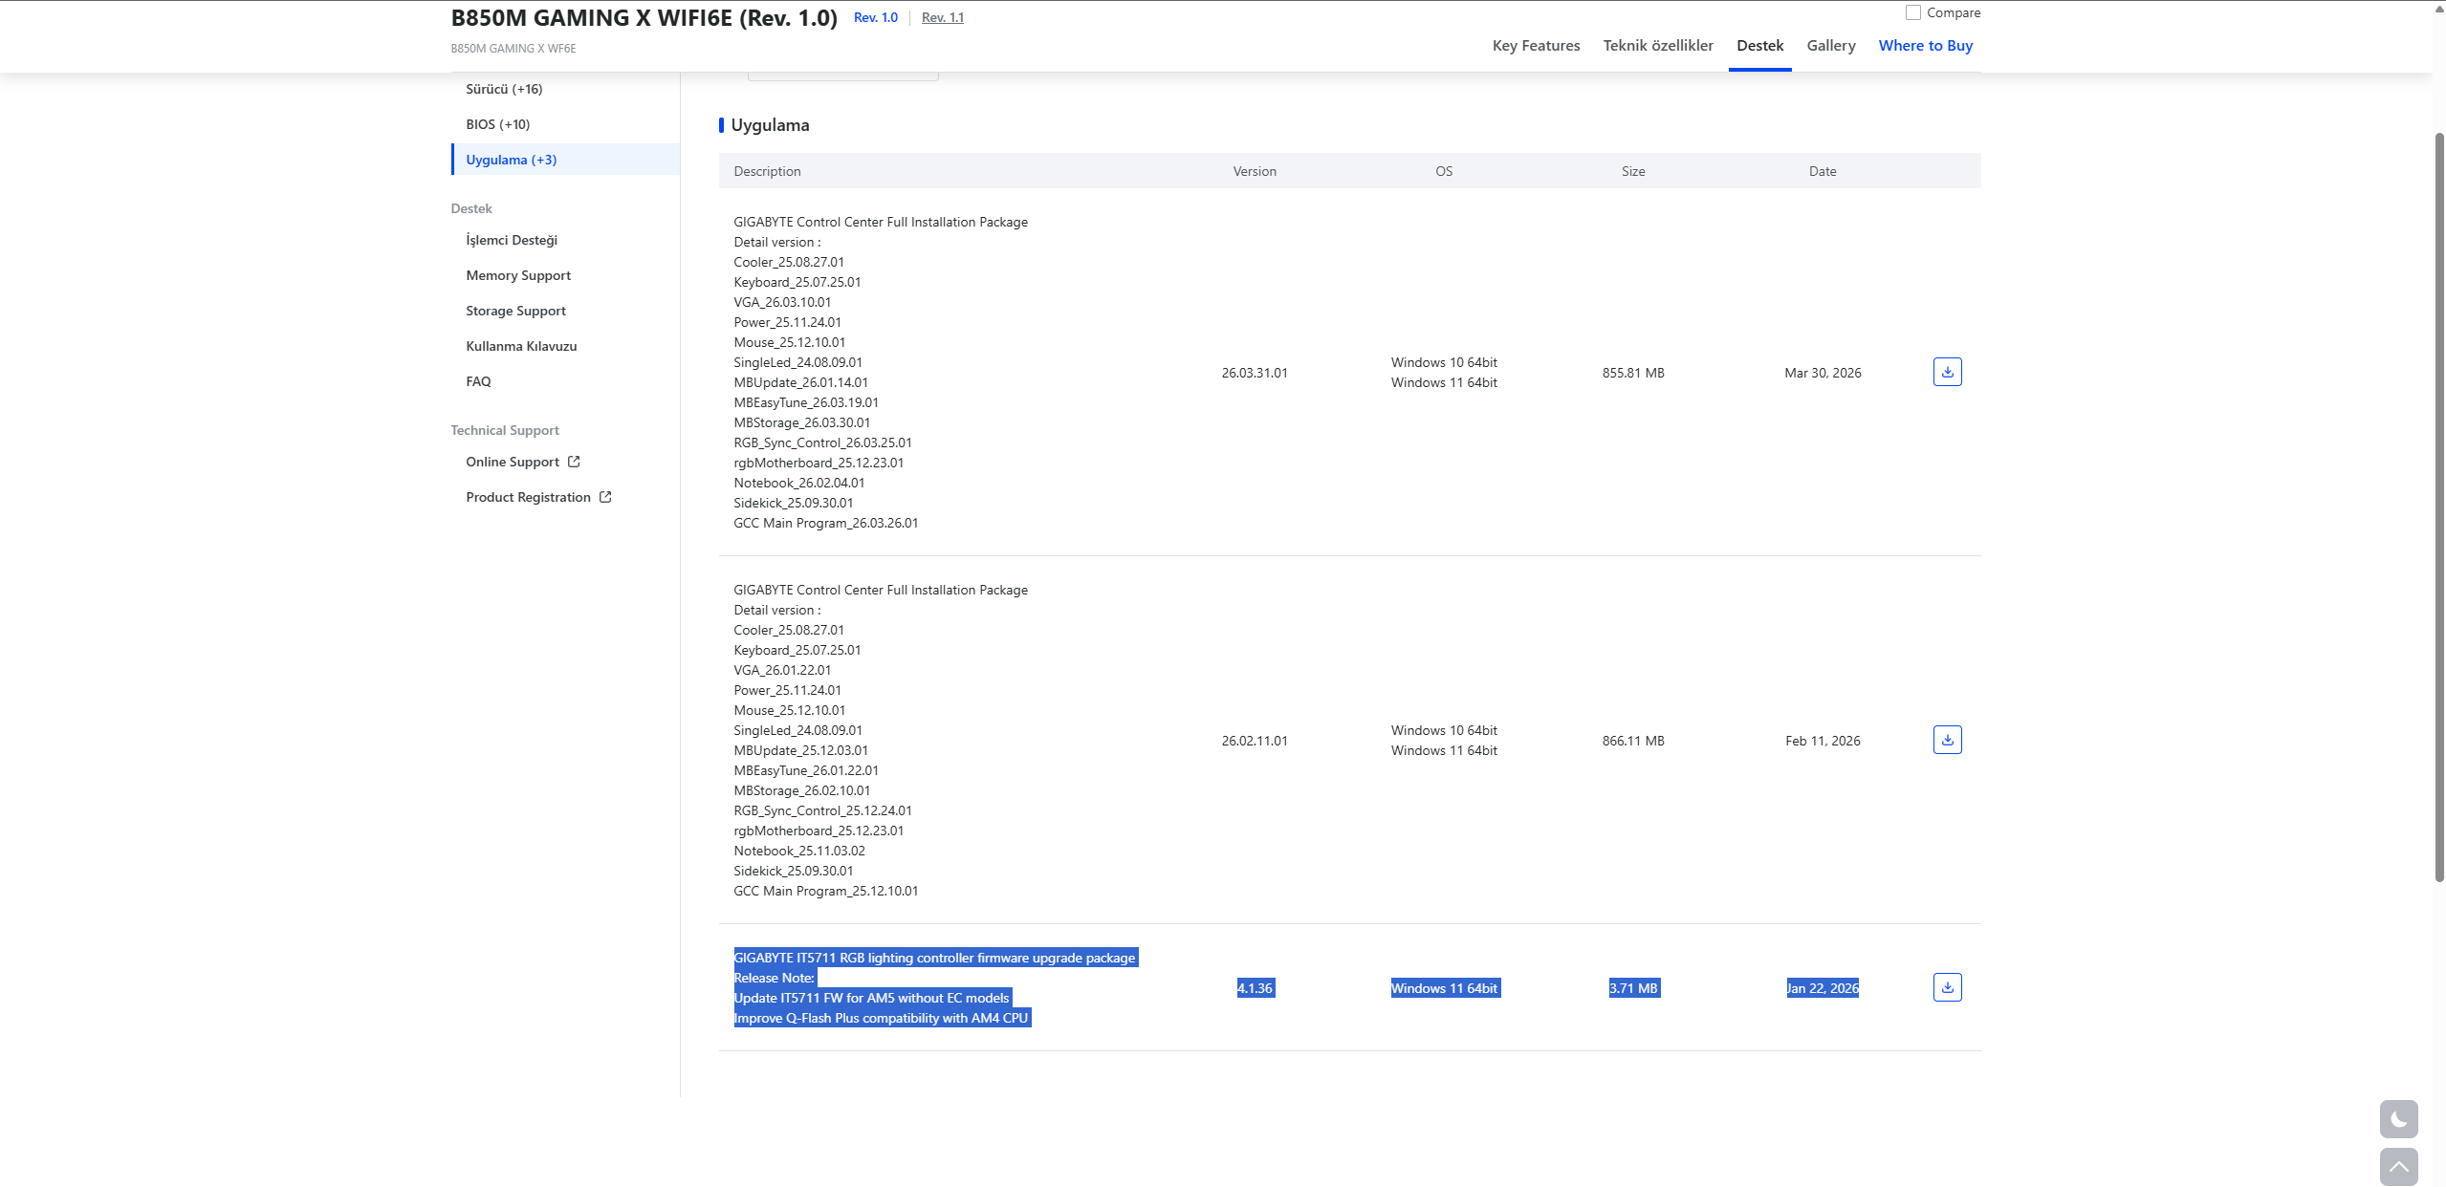
Task: Click the page vertical scrollbar thumb
Action: pyautogui.click(x=2439, y=507)
